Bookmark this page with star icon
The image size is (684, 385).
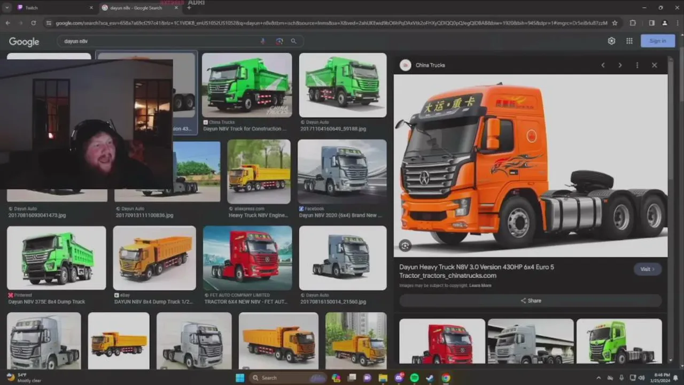(615, 23)
